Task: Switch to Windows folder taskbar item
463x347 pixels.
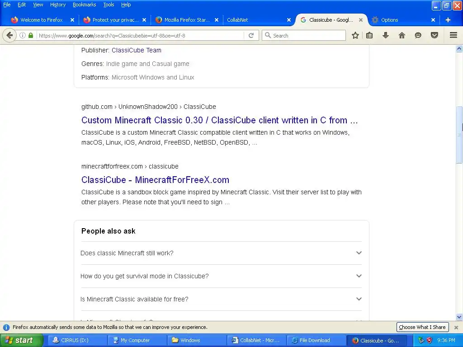Action: [x=196, y=340]
